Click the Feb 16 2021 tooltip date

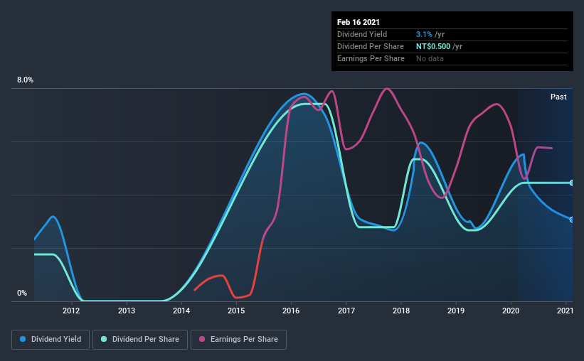coord(359,22)
